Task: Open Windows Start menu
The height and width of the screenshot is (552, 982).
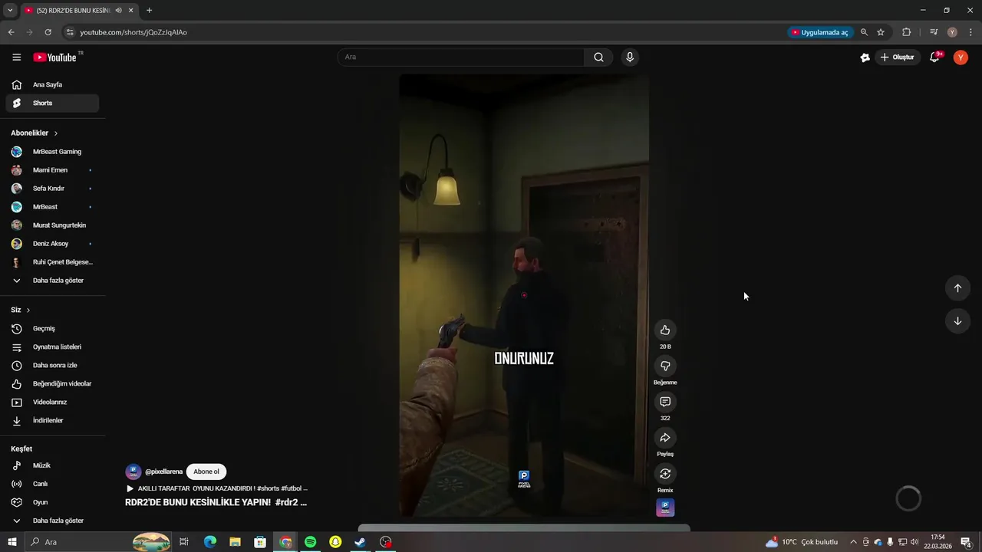Action: click(x=12, y=542)
